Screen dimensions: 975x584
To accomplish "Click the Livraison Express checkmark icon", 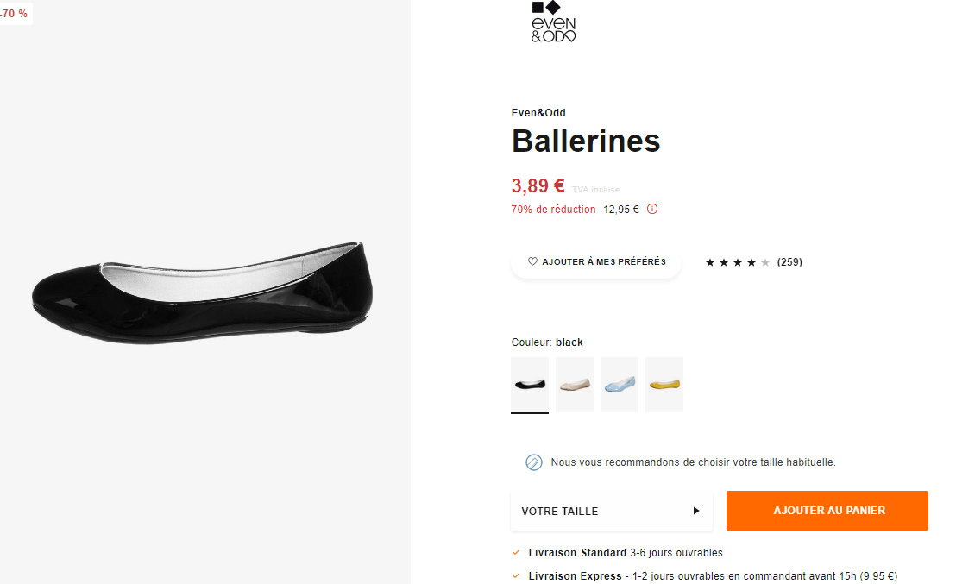I will click(x=516, y=575).
